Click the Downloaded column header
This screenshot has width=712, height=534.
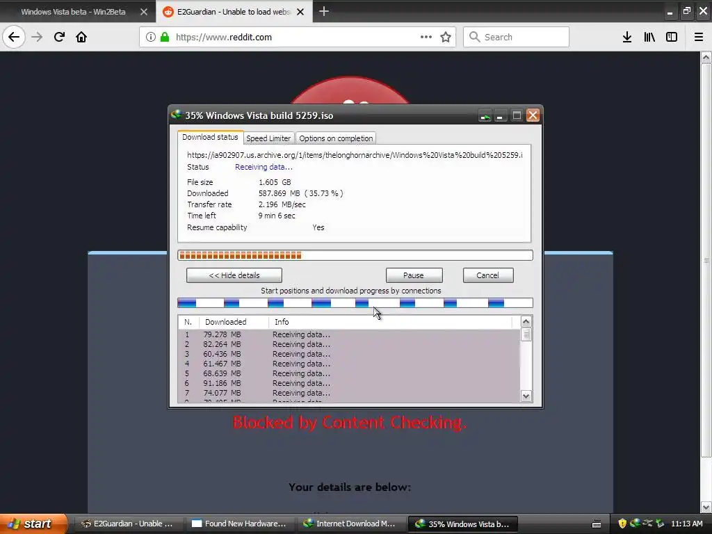pyautogui.click(x=234, y=322)
